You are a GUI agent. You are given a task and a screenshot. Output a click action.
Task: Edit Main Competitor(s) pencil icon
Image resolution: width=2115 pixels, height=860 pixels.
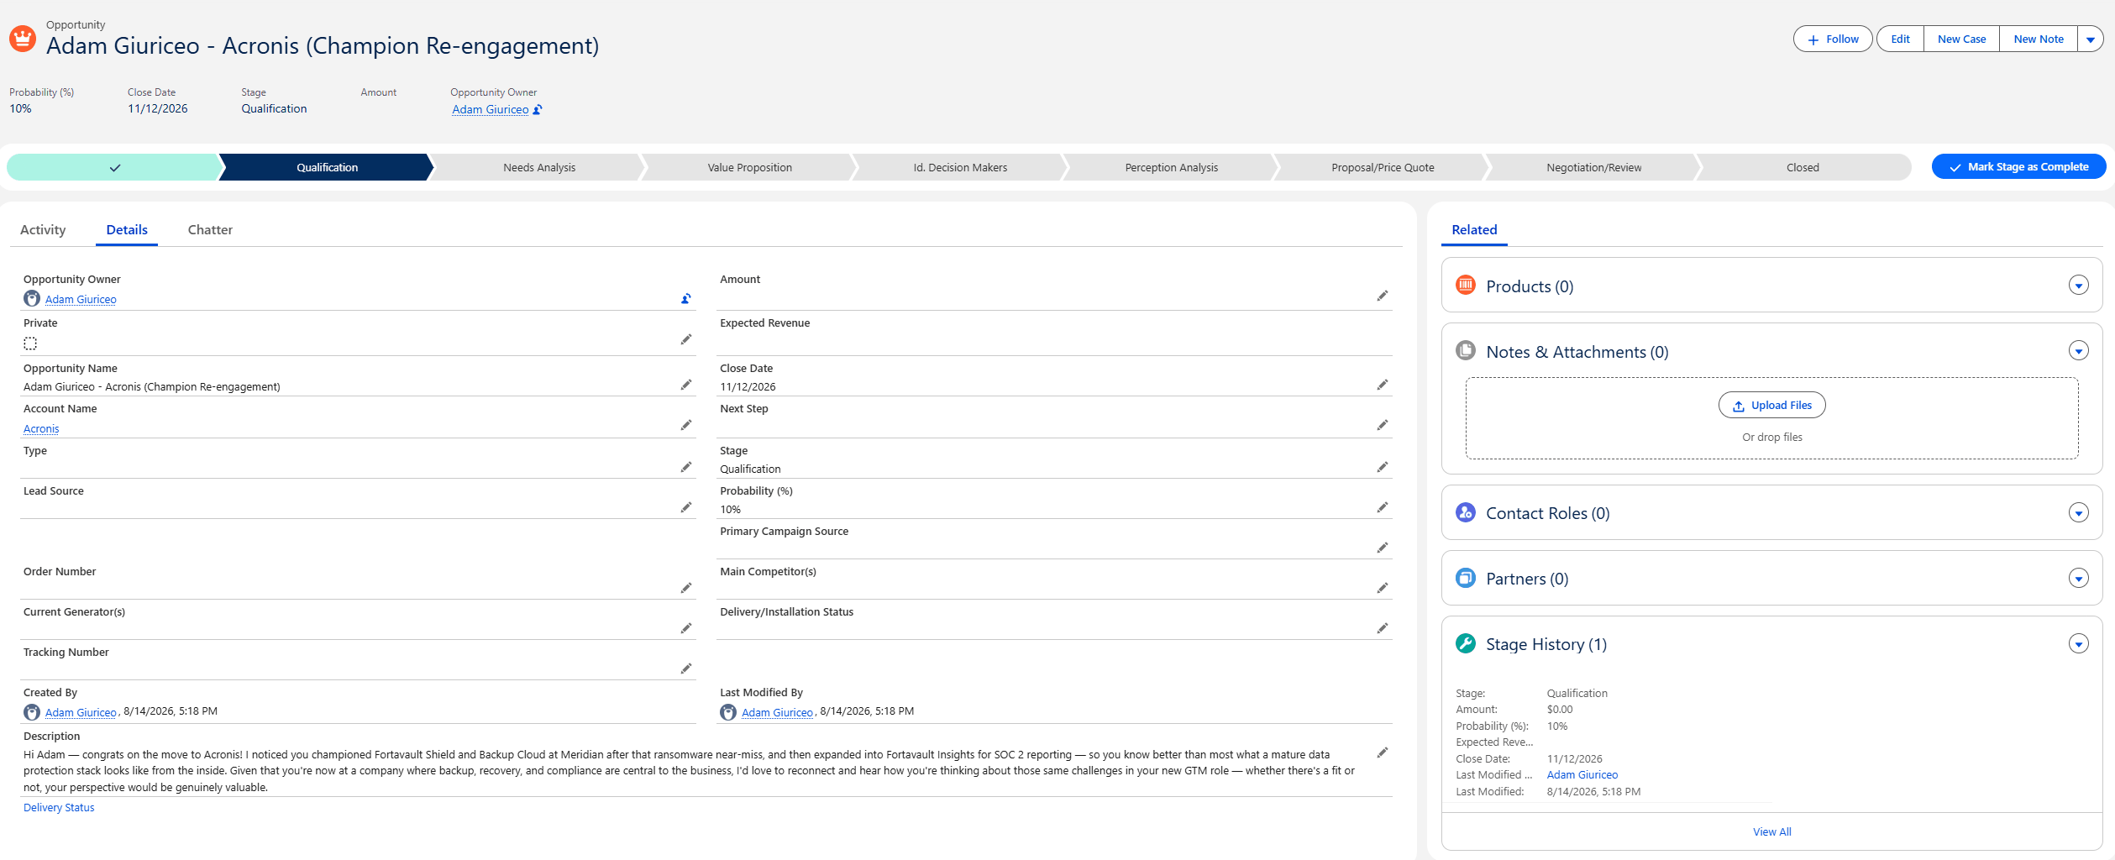click(x=1383, y=588)
